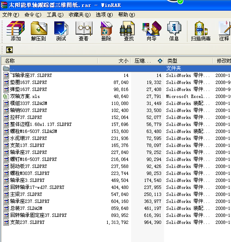Select file 轴承座237.SLDPRT
The width and height of the screenshot is (231, 242).
pyautogui.click(x=30, y=201)
